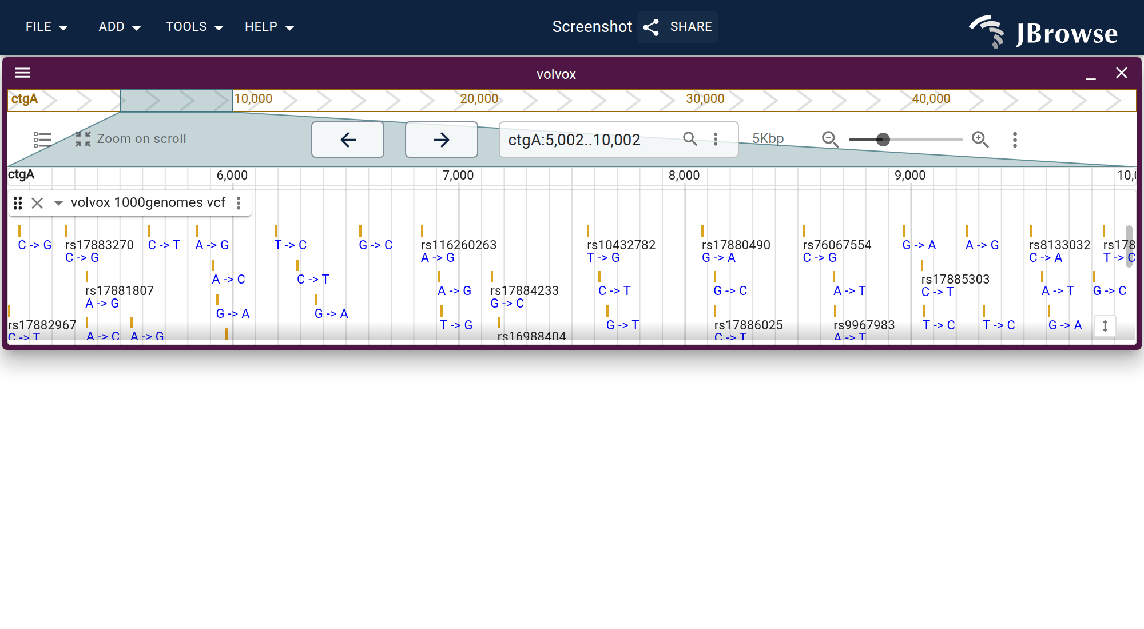This screenshot has height=629, width=1144.
Task: Click the 5Kbp region size label
Action: [x=768, y=138]
